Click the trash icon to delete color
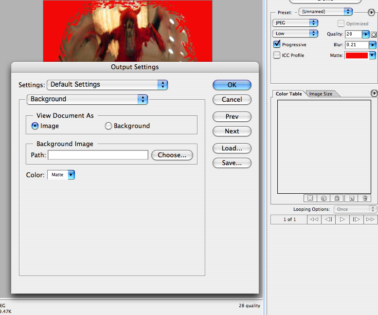 tap(364, 198)
